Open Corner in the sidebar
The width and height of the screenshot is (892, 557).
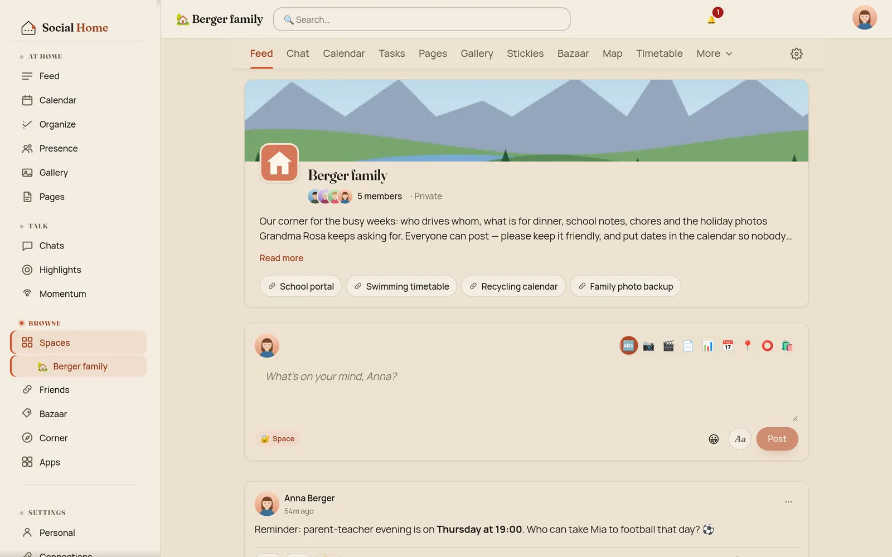coord(78,438)
